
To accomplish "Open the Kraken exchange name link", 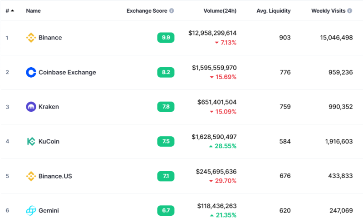I will pyautogui.click(x=49, y=107).
